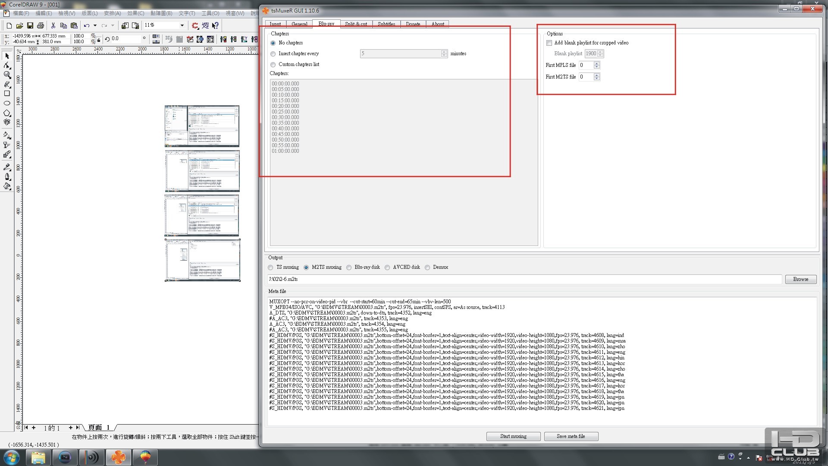Select the Ellipse tool in toolbox
Image resolution: width=828 pixels, height=466 pixels.
[x=7, y=103]
